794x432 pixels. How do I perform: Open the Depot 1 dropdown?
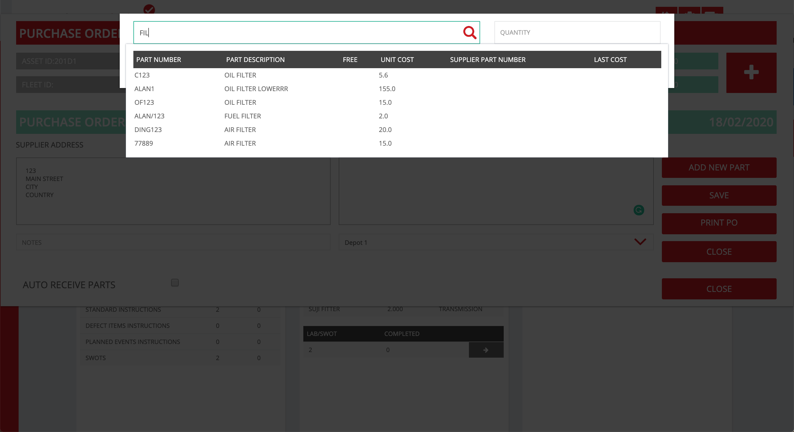(496, 242)
